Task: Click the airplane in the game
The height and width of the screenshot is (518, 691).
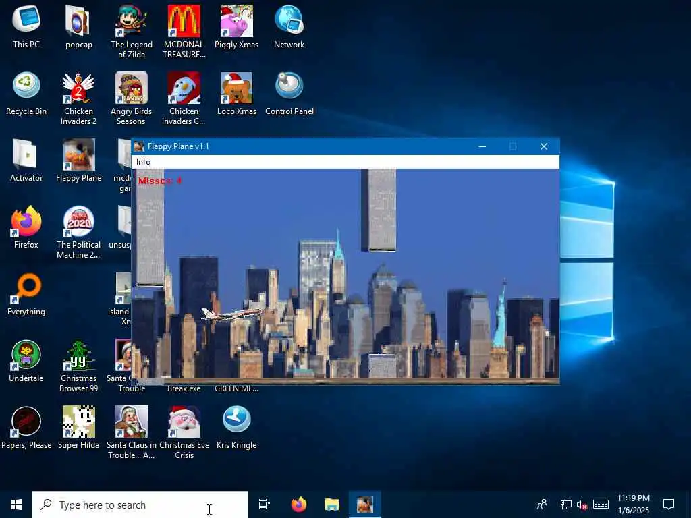Action: tap(231, 314)
